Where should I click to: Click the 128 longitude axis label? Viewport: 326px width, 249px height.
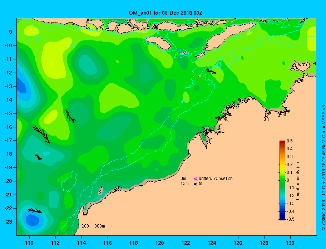264,243
